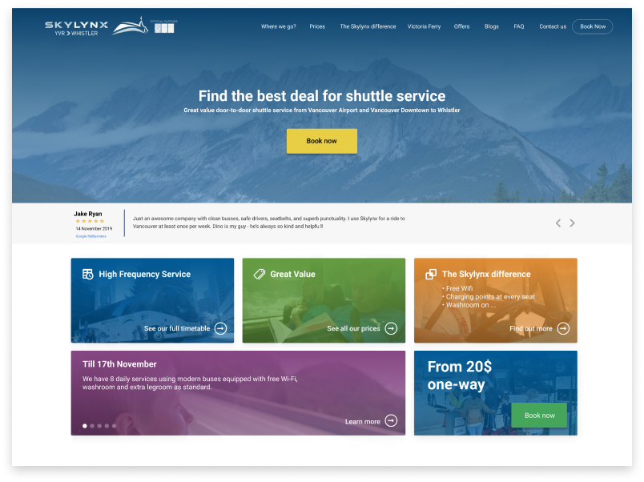This screenshot has height=482, width=644.
Task: Show next customer review with right chevron
Action: (572, 223)
